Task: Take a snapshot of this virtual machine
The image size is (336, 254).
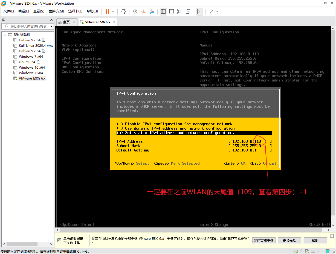Action: point(135,11)
